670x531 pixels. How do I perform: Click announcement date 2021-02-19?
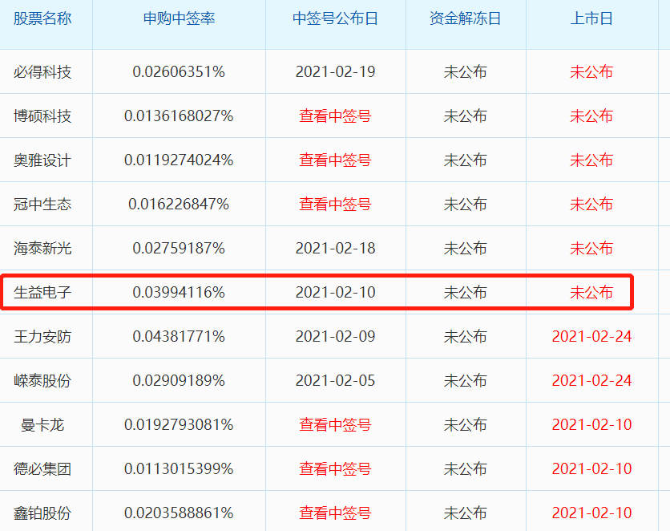pyautogui.click(x=335, y=72)
